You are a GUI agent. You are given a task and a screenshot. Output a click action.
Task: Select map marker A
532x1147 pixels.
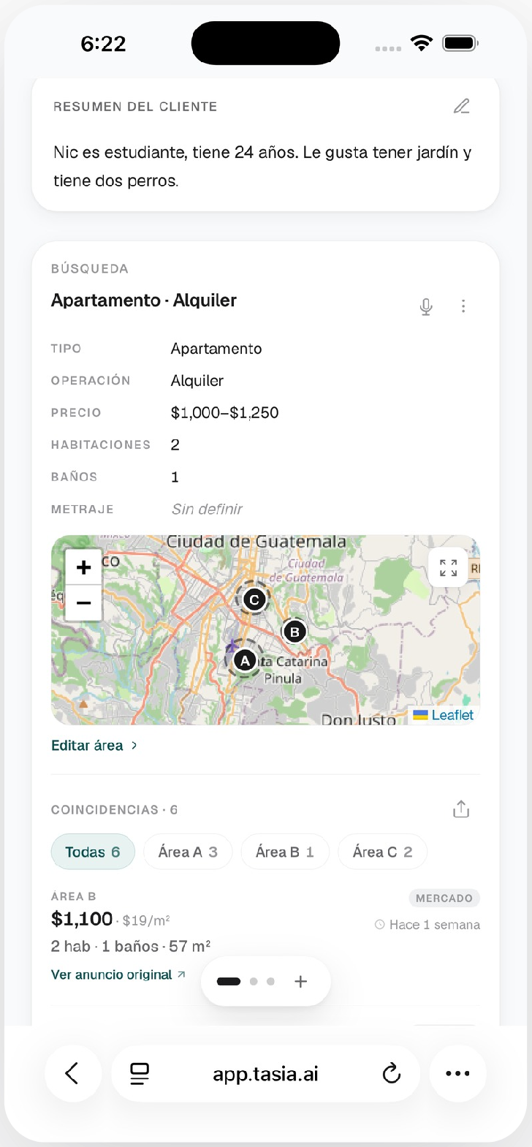point(245,661)
